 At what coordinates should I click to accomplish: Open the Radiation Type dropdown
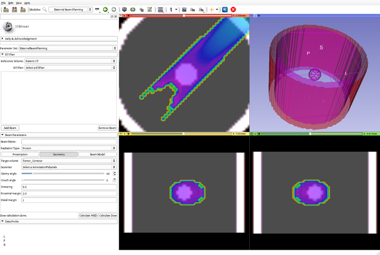pyautogui.click(x=69, y=148)
